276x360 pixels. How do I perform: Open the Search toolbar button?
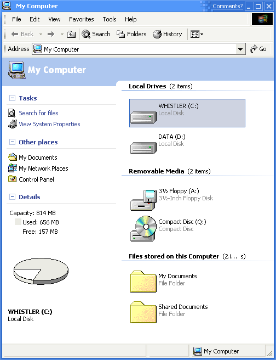[x=96, y=34]
